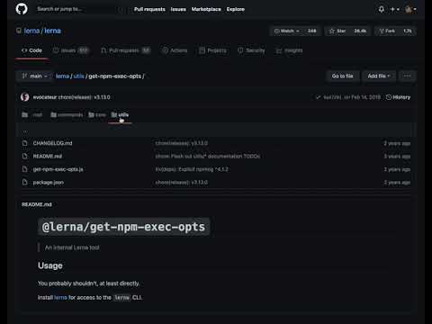Open the lerna repository name link
The width and height of the screenshot is (432, 324).
pos(52,31)
